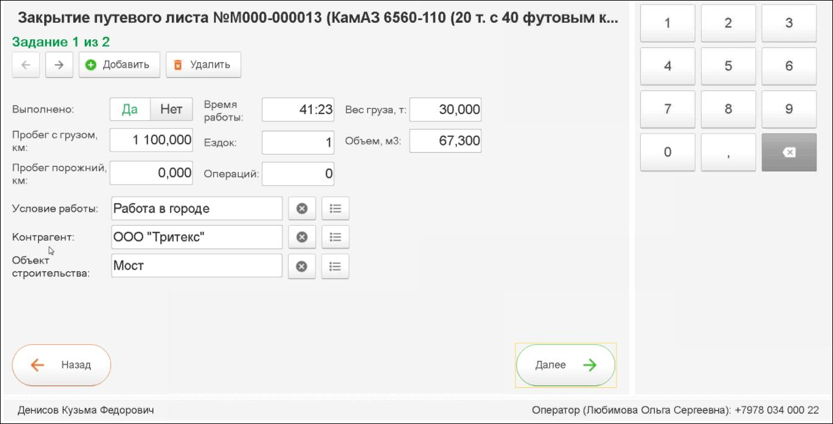Viewport: 833px width, 424px height.
Task: Click Далее to proceed forward
Action: 565,365
